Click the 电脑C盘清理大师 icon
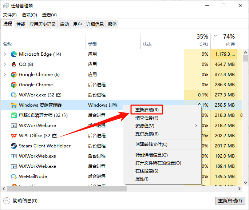 pos(14,115)
